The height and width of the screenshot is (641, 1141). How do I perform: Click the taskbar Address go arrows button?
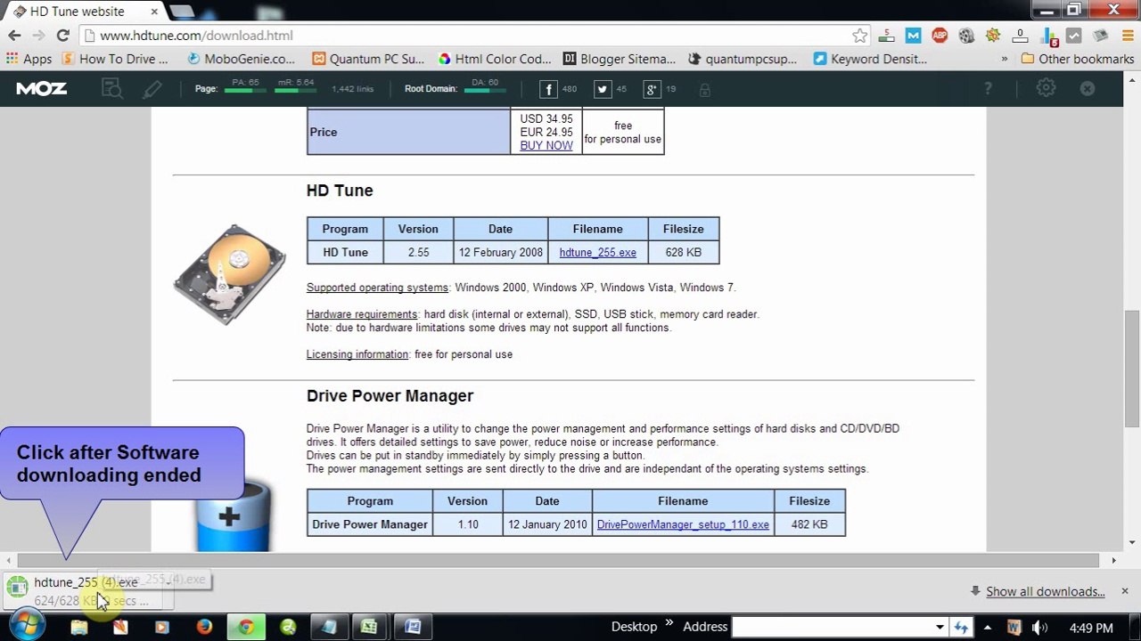[961, 628]
